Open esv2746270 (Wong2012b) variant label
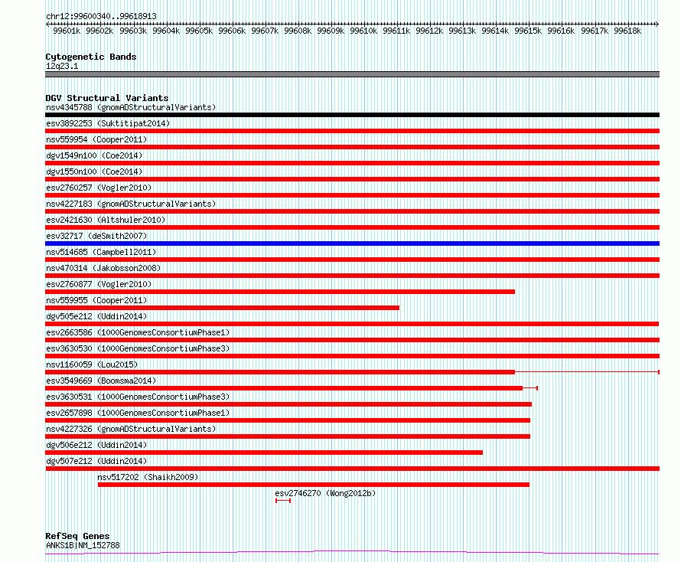 325,493
